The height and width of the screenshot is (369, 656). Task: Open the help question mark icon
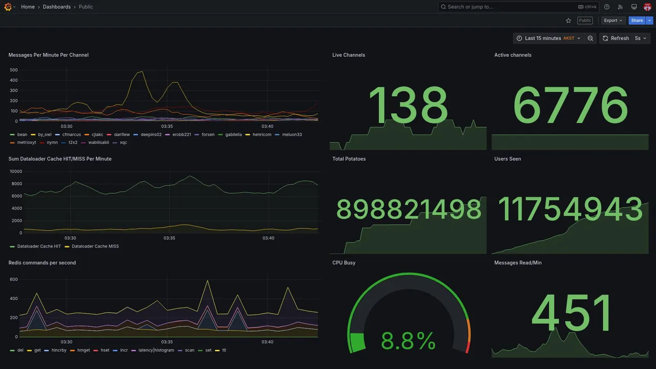coord(607,7)
